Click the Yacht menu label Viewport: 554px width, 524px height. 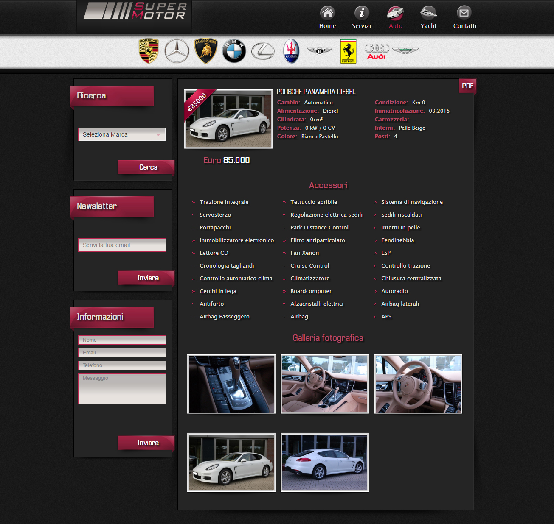[x=429, y=26]
